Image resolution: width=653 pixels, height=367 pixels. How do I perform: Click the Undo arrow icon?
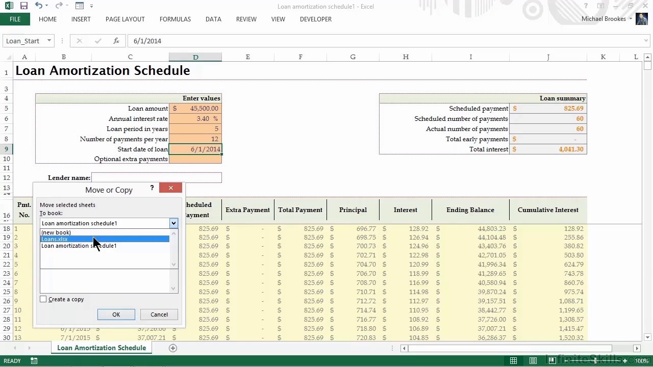(x=39, y=6)
